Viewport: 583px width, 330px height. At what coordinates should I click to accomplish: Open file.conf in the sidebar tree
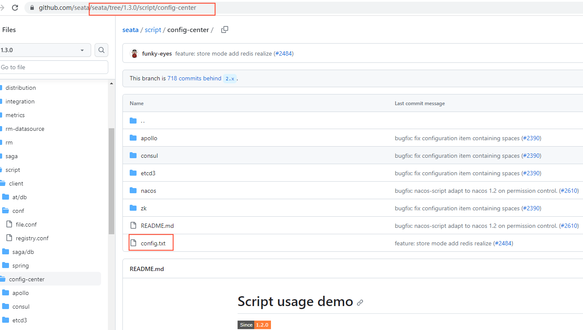pyautogui.click(x=26, y=224)
